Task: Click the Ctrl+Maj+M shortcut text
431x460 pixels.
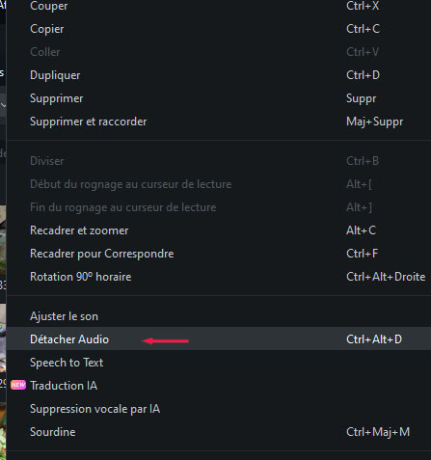Action: coord(378,432)
